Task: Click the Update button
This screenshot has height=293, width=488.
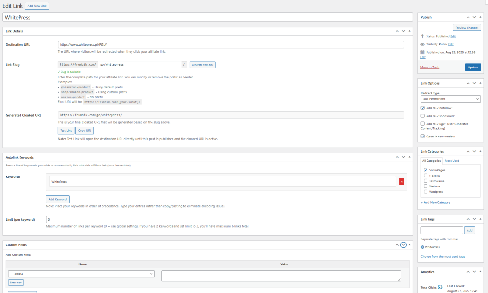Action: [473, 68]
